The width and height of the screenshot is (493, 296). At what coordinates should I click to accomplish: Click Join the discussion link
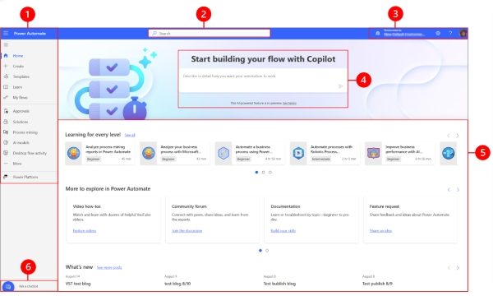(x=187, y=231)
